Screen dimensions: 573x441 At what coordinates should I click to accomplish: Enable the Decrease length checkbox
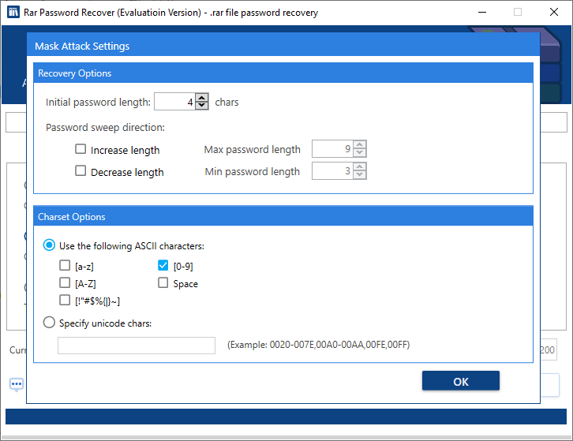[81, 170]
